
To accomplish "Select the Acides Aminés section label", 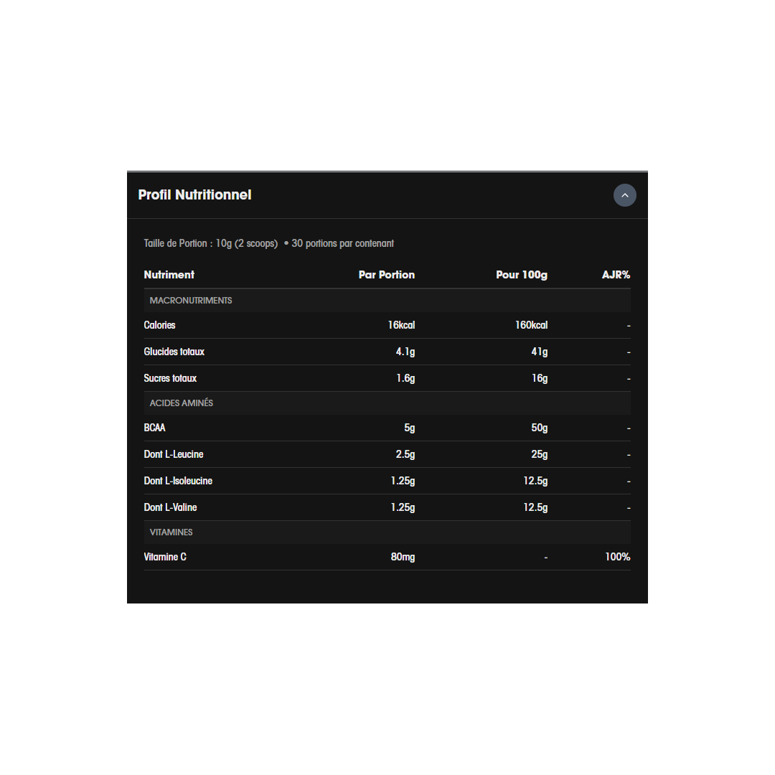I will [x=181, y=403].
